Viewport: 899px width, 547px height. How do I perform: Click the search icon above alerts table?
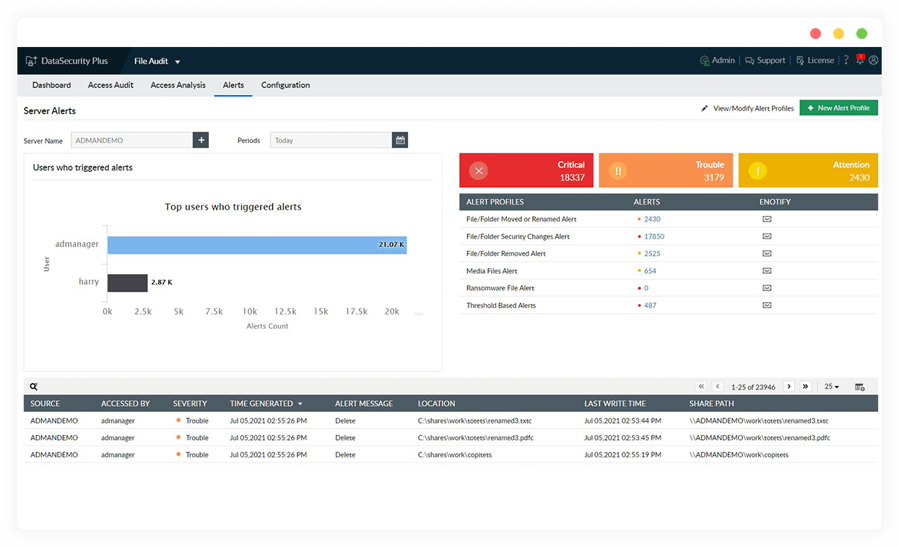point(34,387)
